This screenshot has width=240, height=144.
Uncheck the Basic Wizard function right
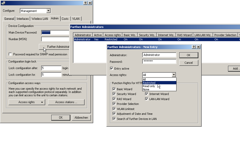tap(114, 89)
